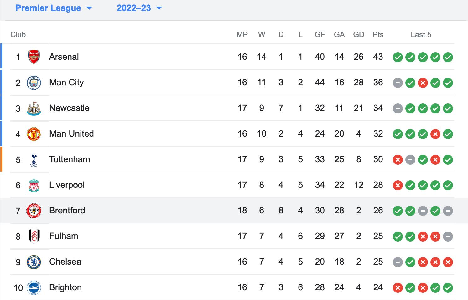Click the Pts column header
The height and width of the screenshot is (300, 468).
[378, 35]
